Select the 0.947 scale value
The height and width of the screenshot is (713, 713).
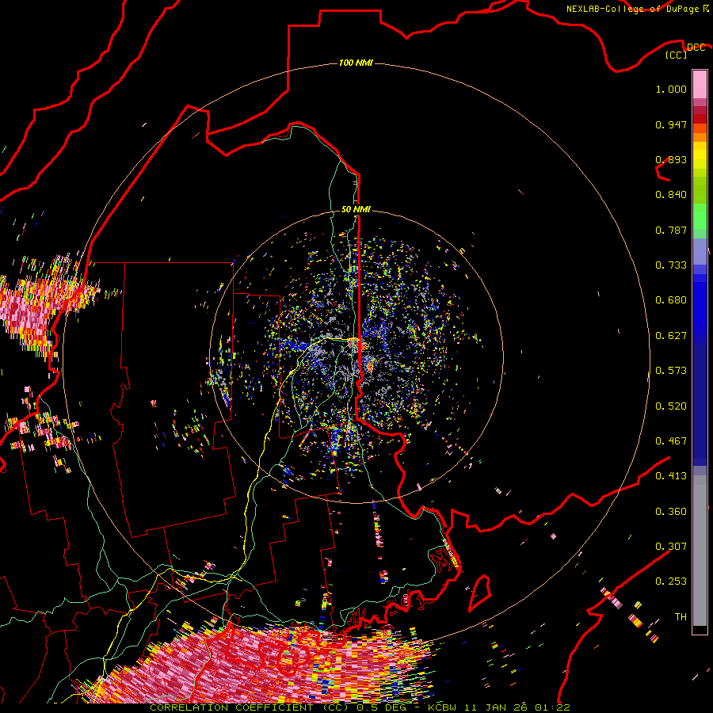[671, 124]
